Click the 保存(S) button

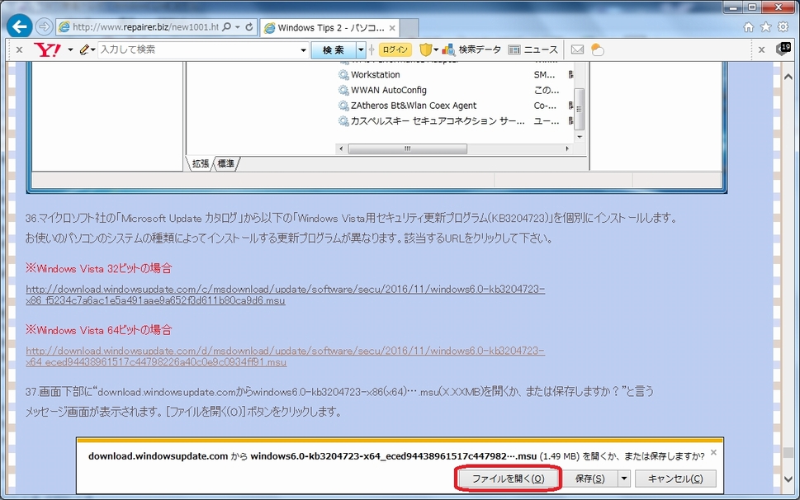589,479
